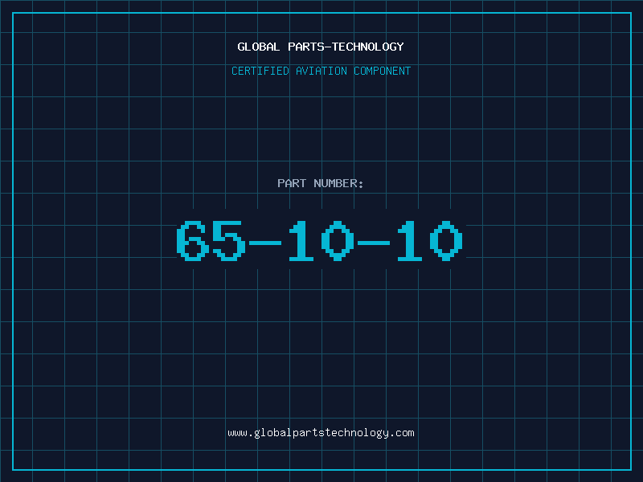
Task: Click the PART NUMBER: label
Action: [x=320, y=183]
